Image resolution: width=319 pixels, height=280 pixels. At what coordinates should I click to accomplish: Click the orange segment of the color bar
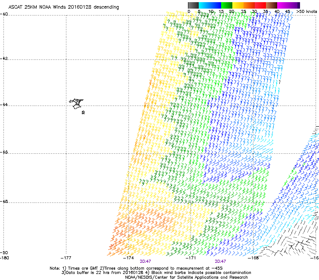click(249, 5)
